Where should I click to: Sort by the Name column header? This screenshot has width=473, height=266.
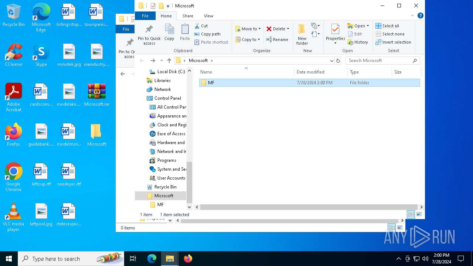(x=246, y=72)
